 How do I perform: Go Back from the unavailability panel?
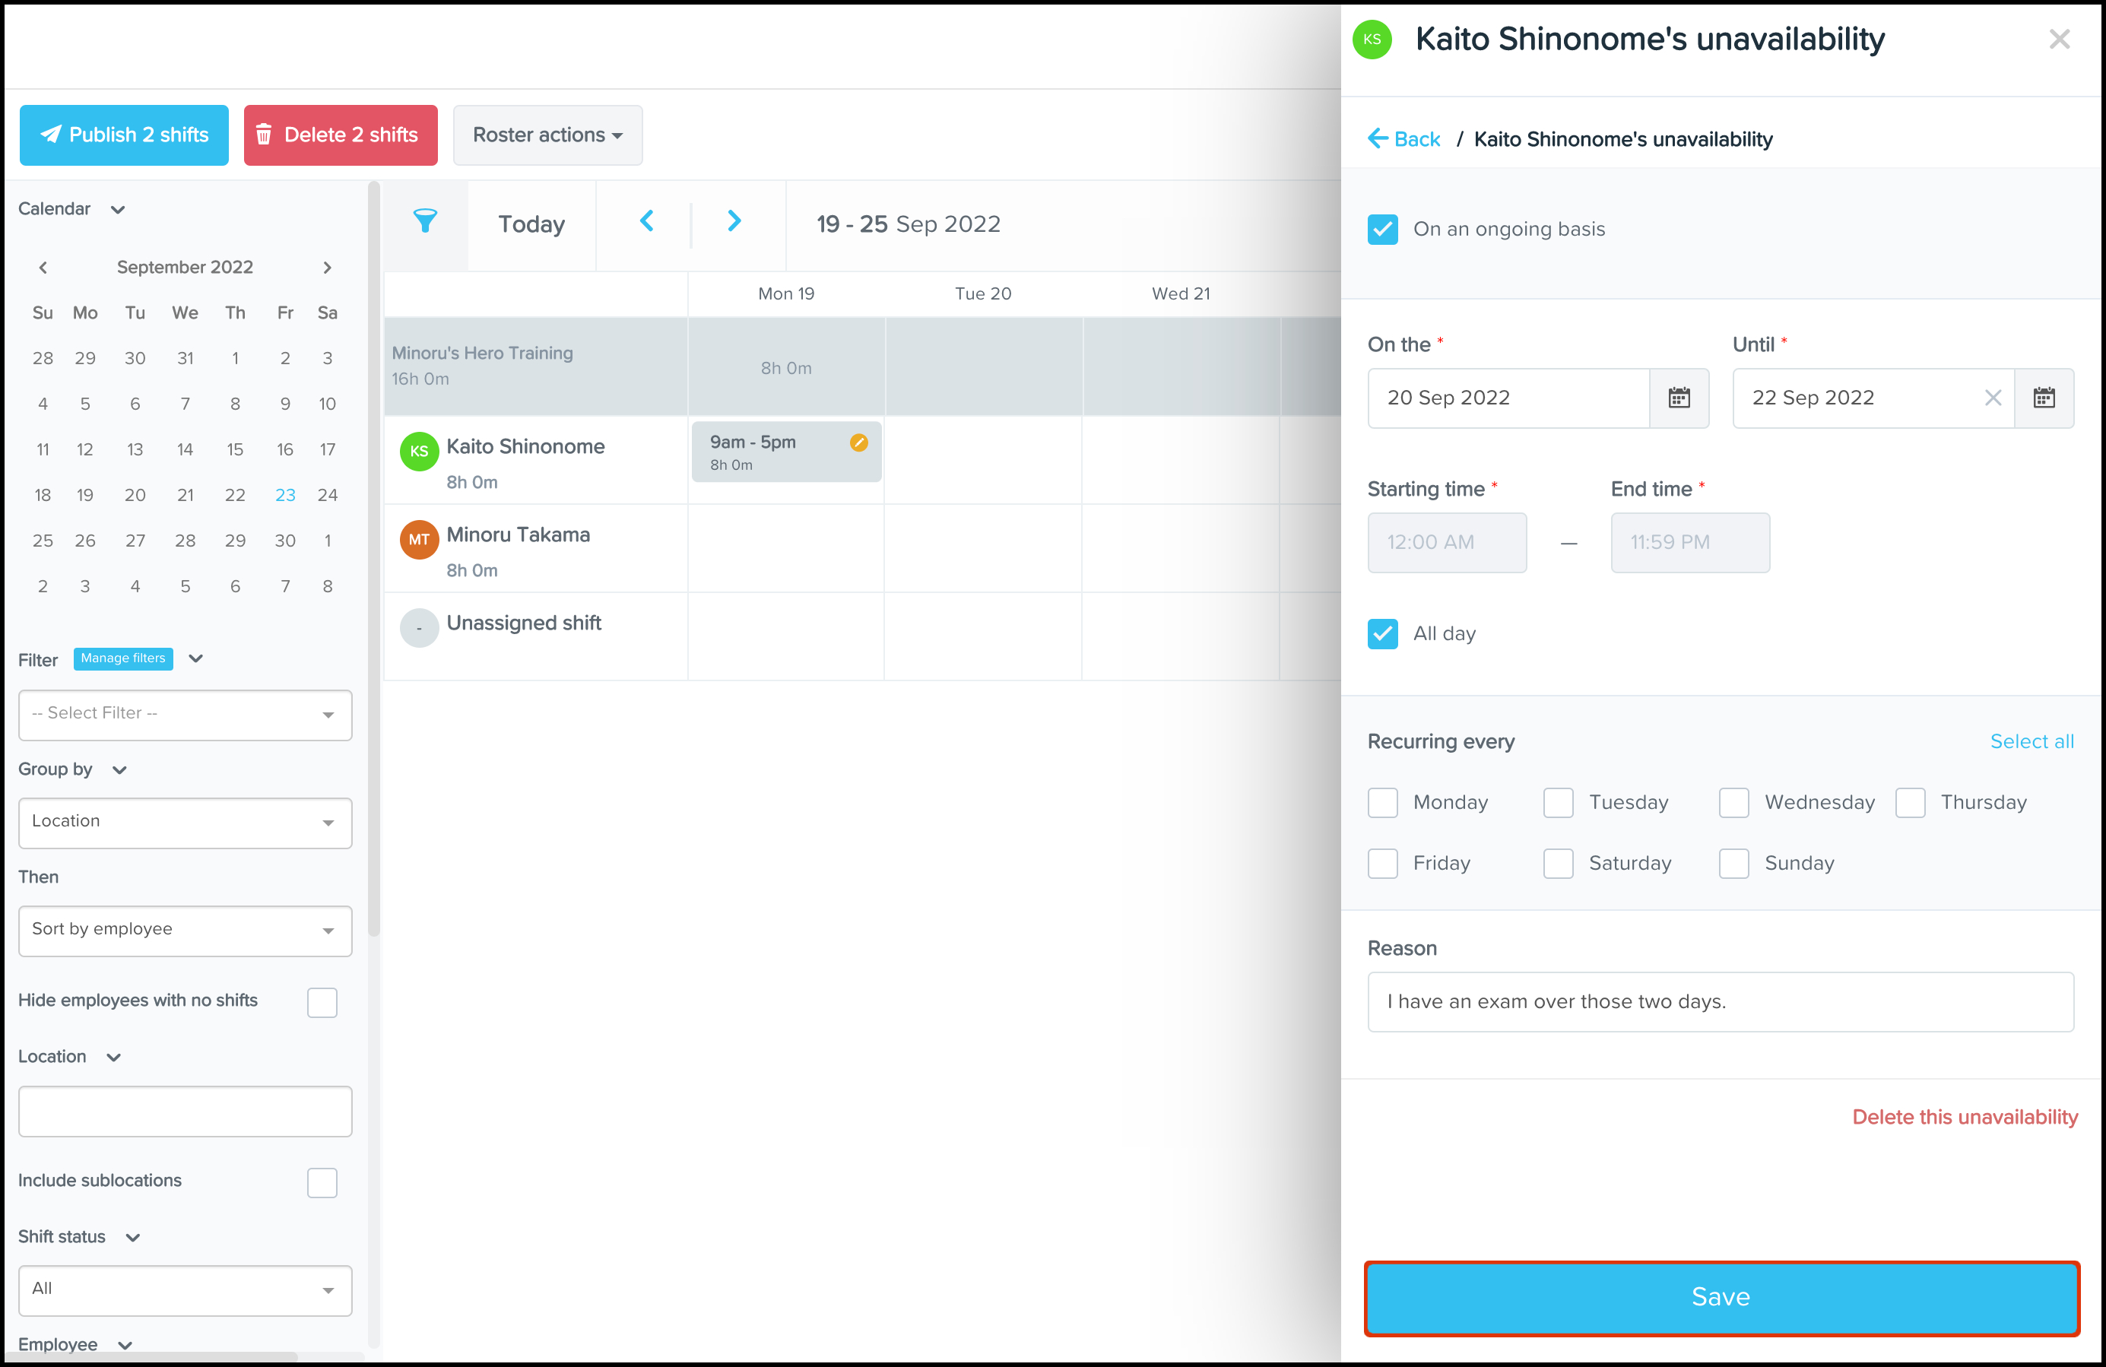(x=1404, y=139)
